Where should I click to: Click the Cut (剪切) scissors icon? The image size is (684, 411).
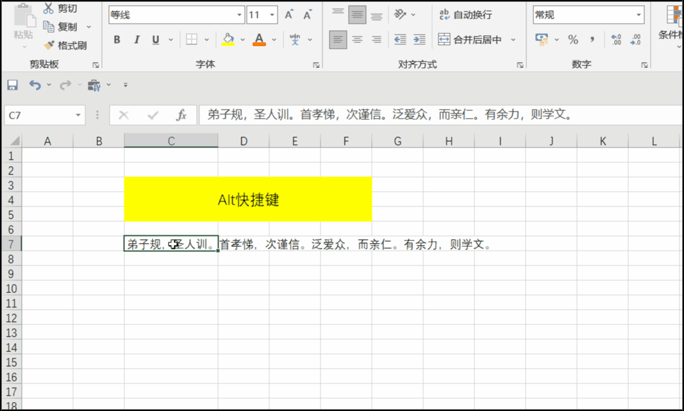(48, 8)
